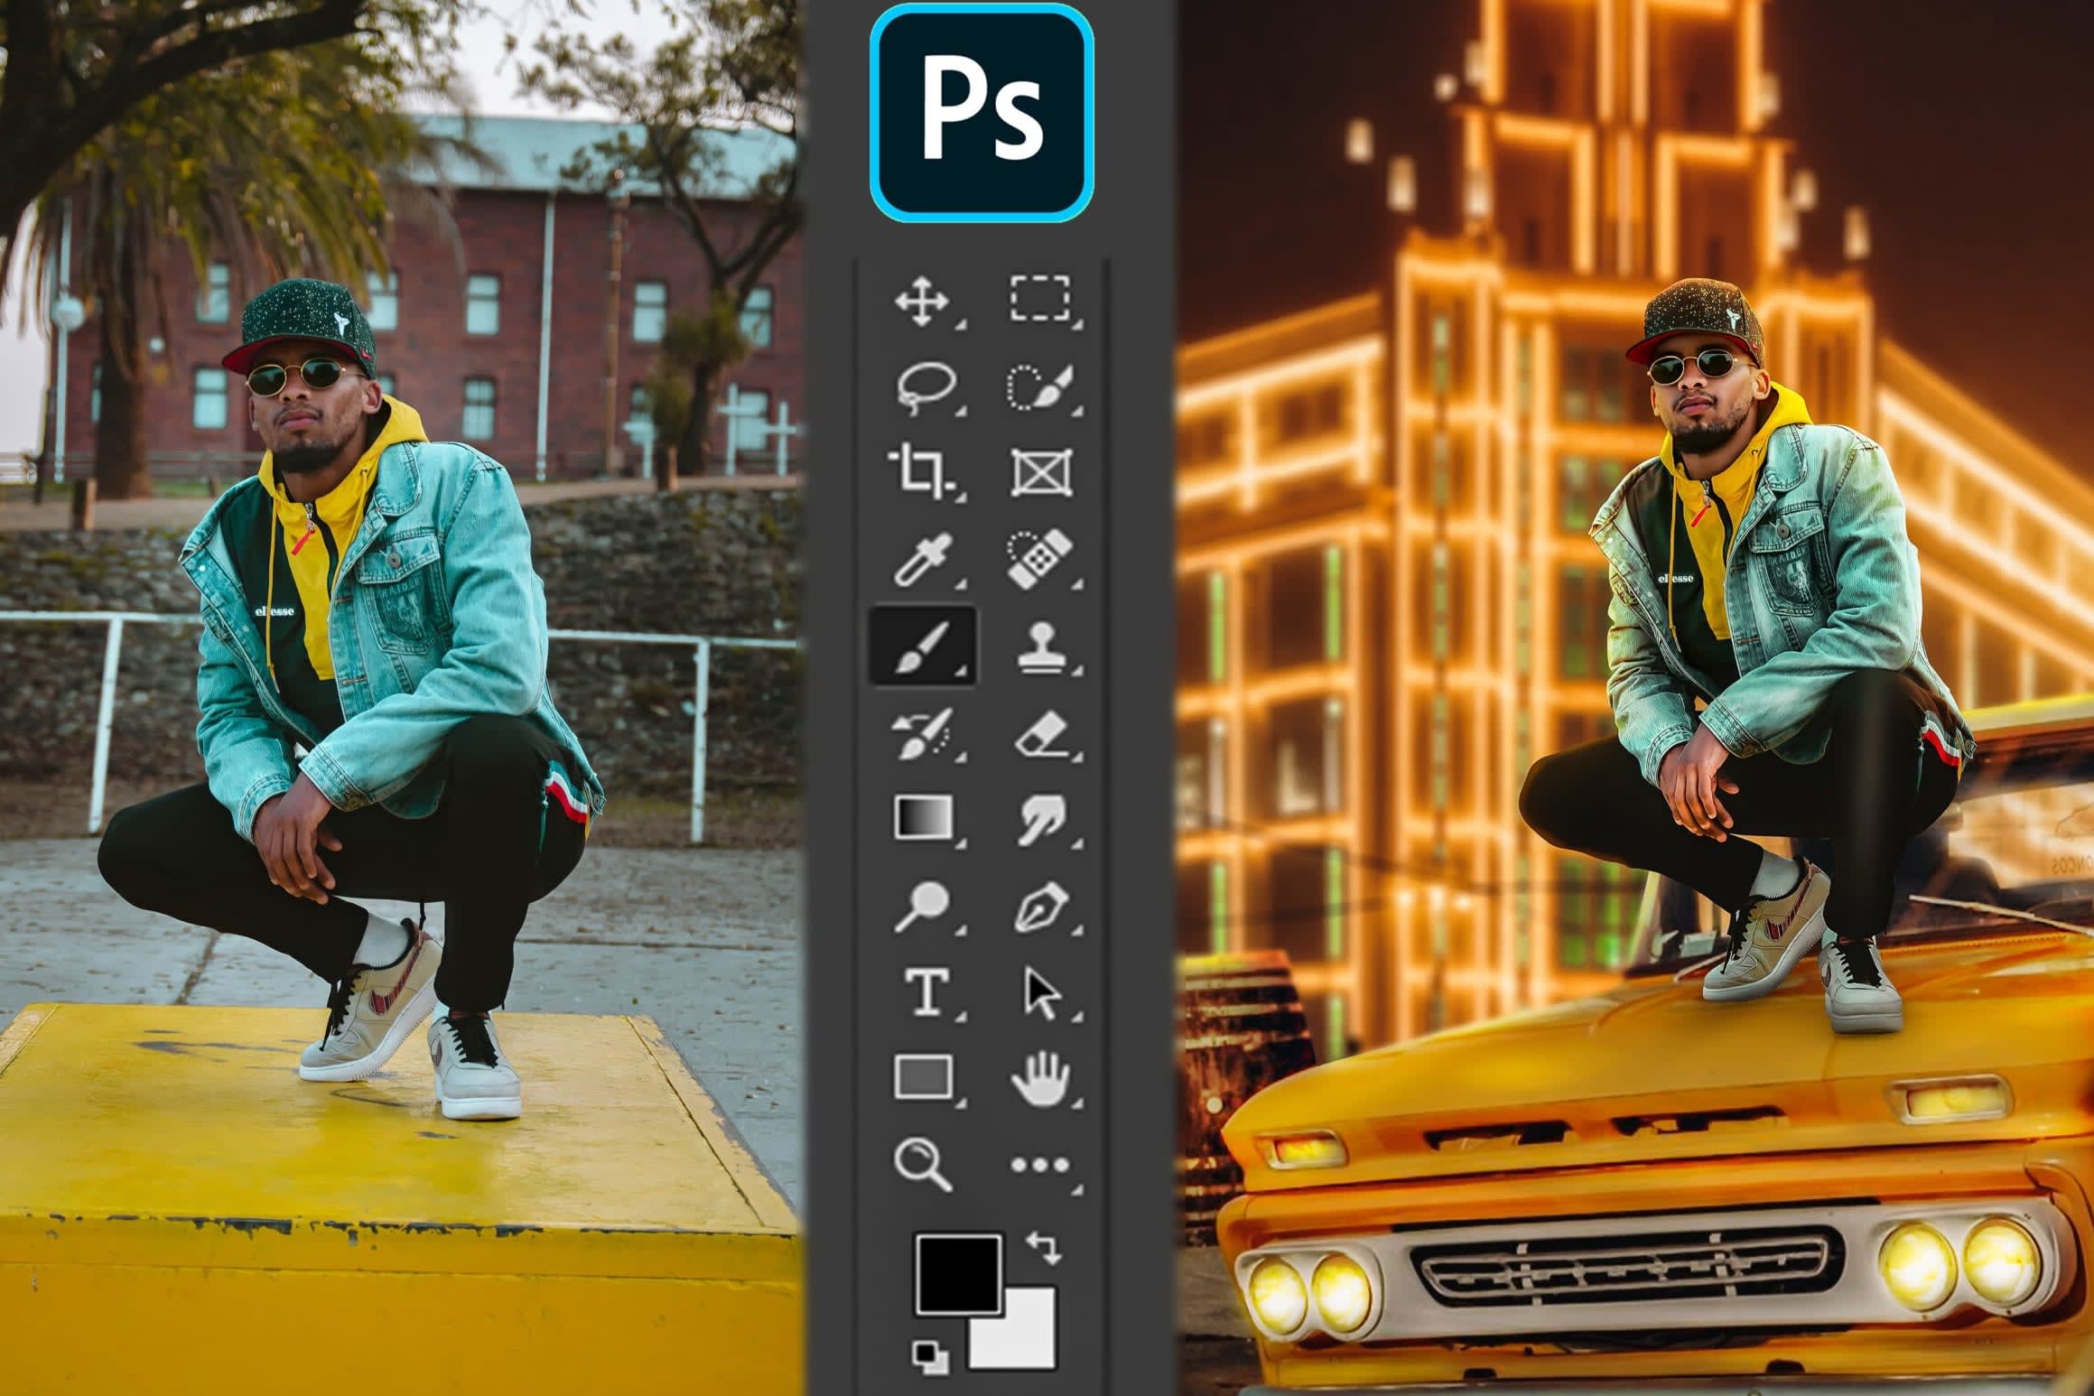Screen dimensions: 2094x1396
Task: Select the Rectangle shape tool
Action: point(923,1076)
